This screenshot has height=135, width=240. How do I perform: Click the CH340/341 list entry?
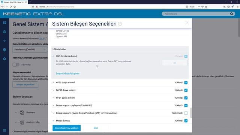(61, 34)
